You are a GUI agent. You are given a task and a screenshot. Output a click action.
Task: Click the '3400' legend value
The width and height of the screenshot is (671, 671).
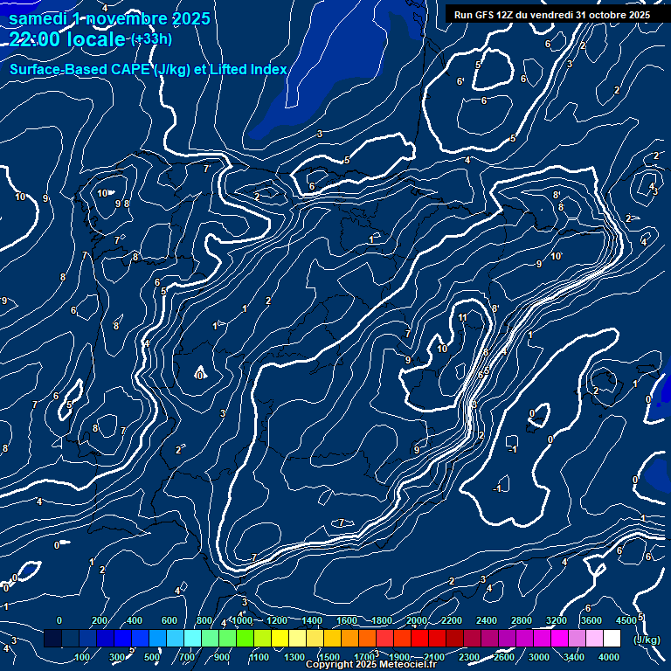coord(574,657)
